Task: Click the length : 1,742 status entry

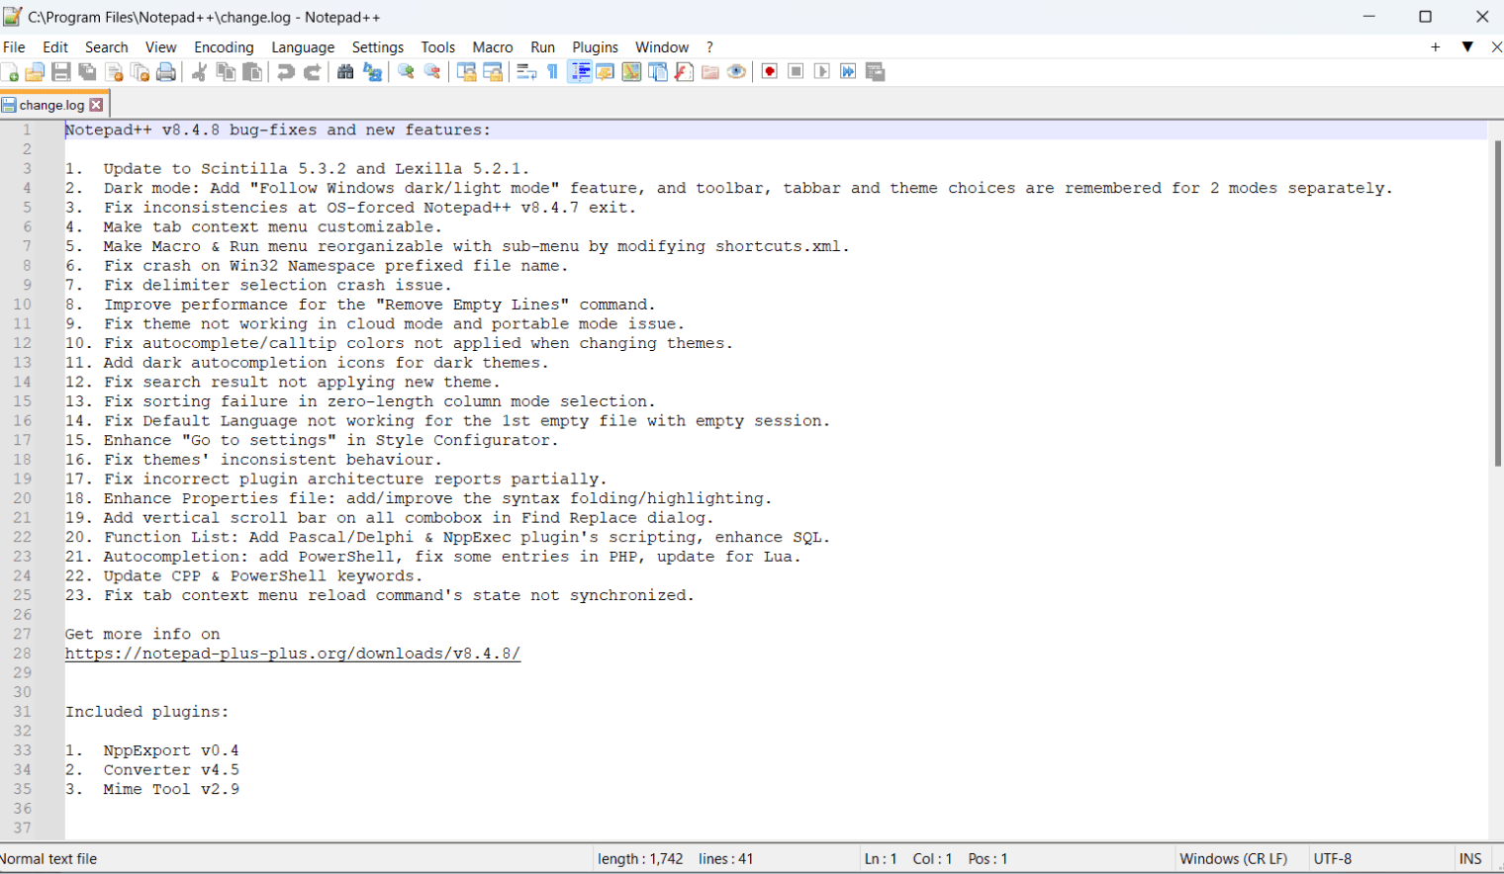Action: (x=640, y=859)
